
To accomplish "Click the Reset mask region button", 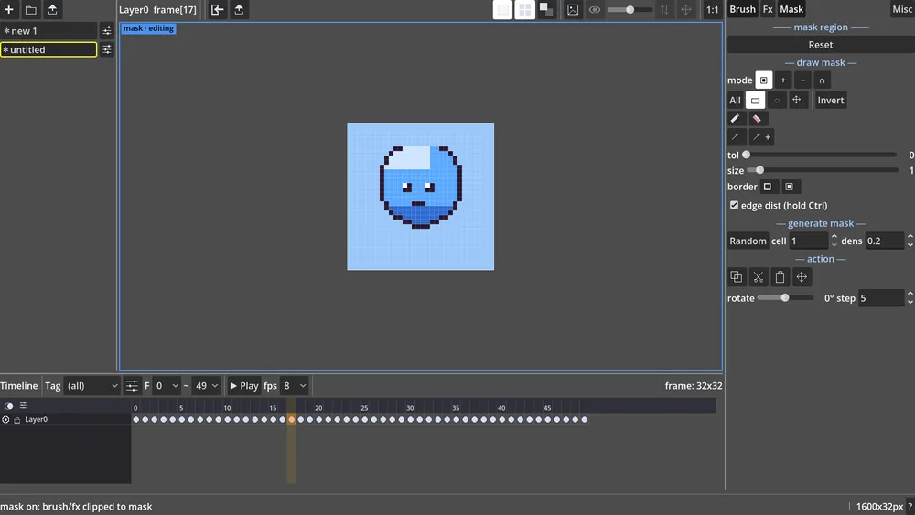I will click(x=821, y=45).
